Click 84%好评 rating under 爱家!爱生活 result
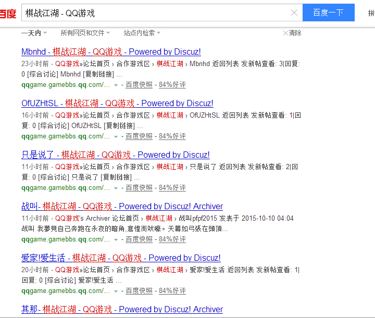The image size is (375, 318). [x=172, y=291]
